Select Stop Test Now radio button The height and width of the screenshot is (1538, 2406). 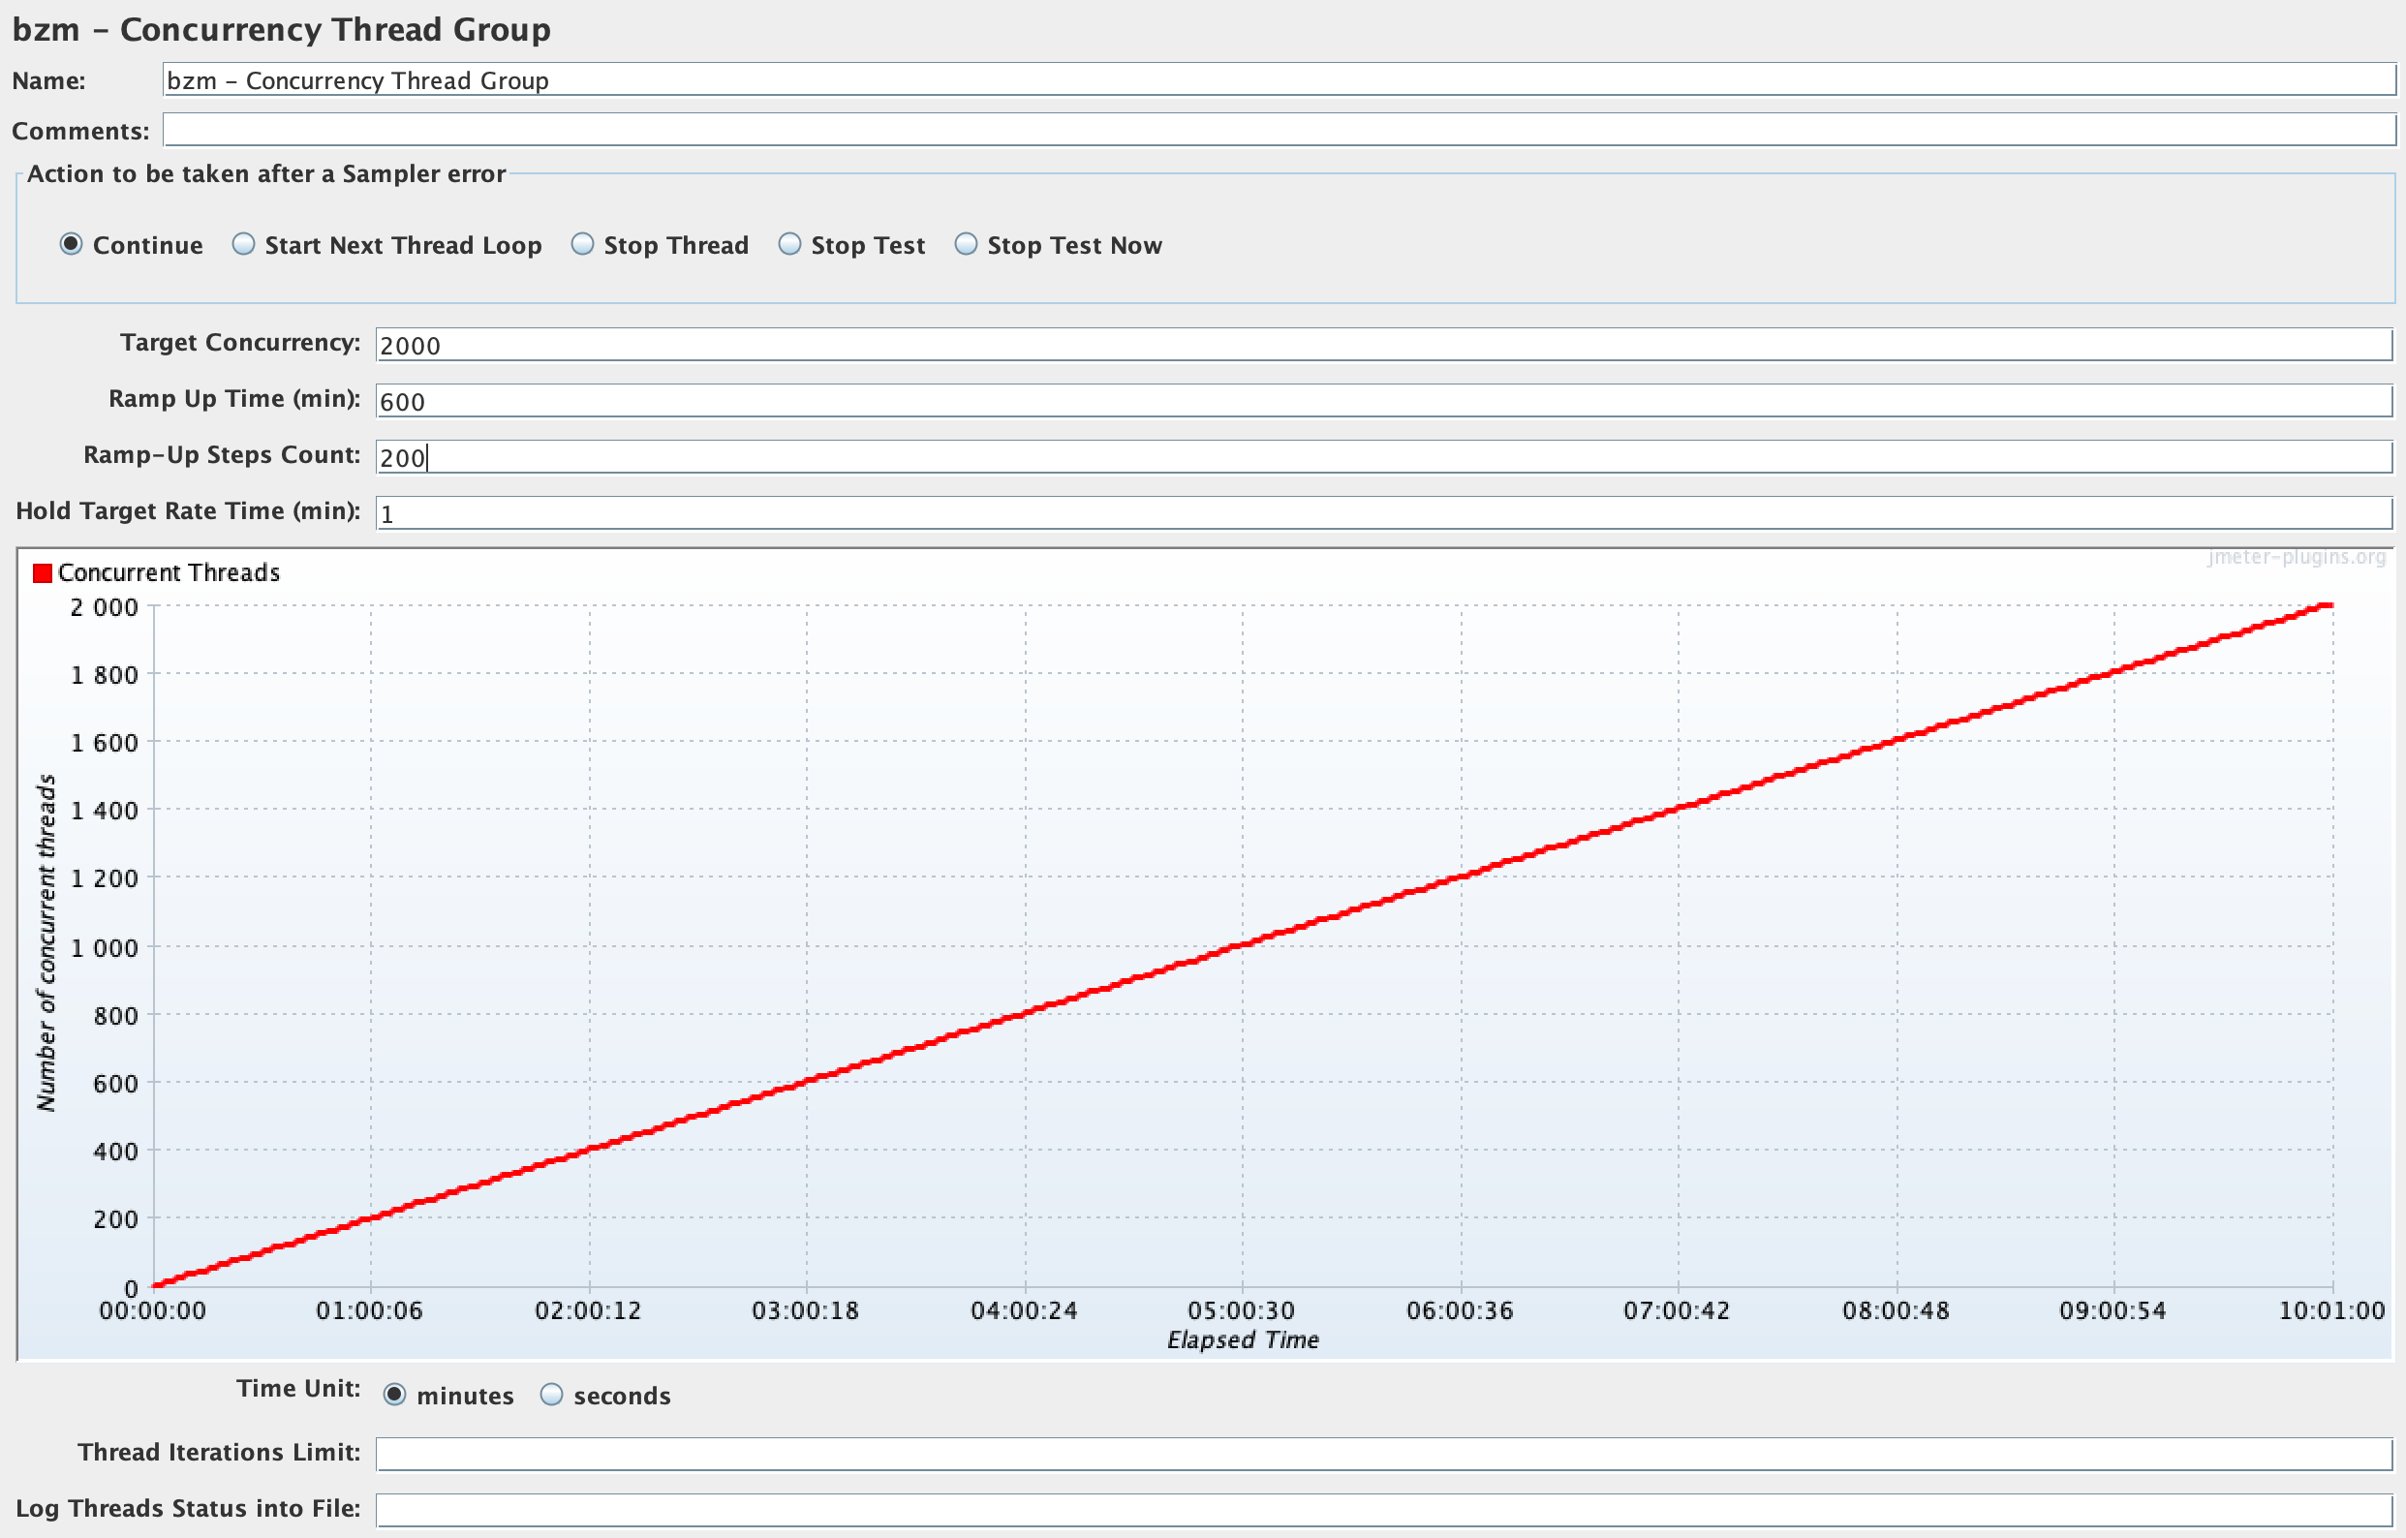coord(965,245)
